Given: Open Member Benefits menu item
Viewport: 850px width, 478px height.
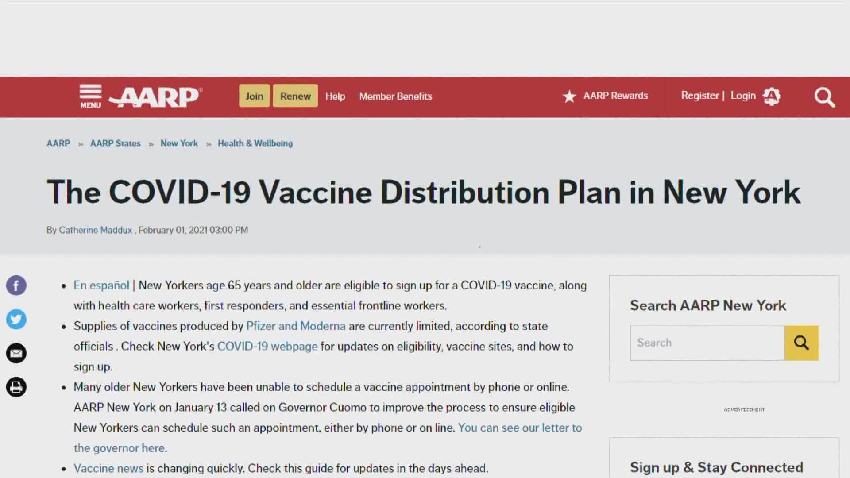Looking at the screenshot, I should [395, 96].
